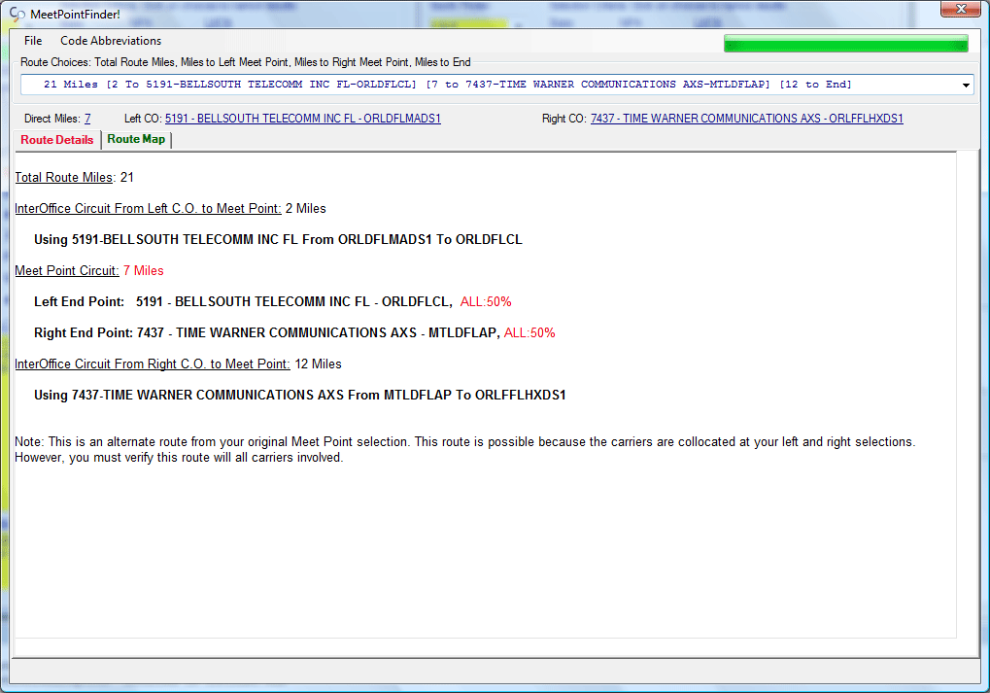
Task: Click Right End Point ALL:50% value
Action: pyautogui.click(x=529, y=333)
